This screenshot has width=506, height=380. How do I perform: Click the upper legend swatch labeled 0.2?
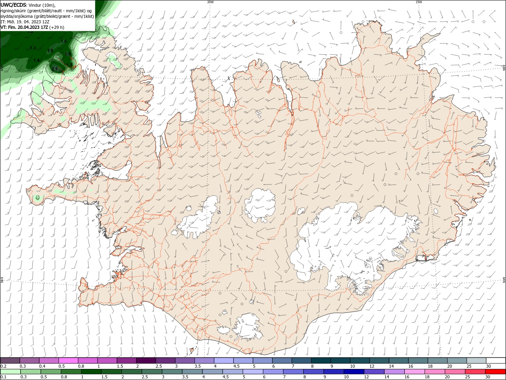(10, 361)
